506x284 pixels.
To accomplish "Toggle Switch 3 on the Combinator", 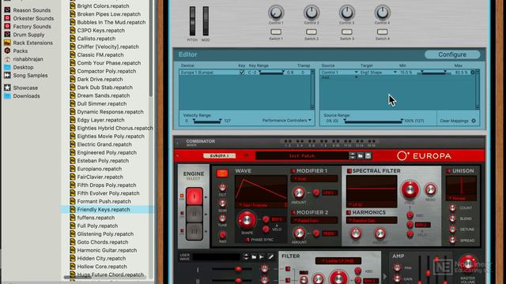I will point(347,32).
